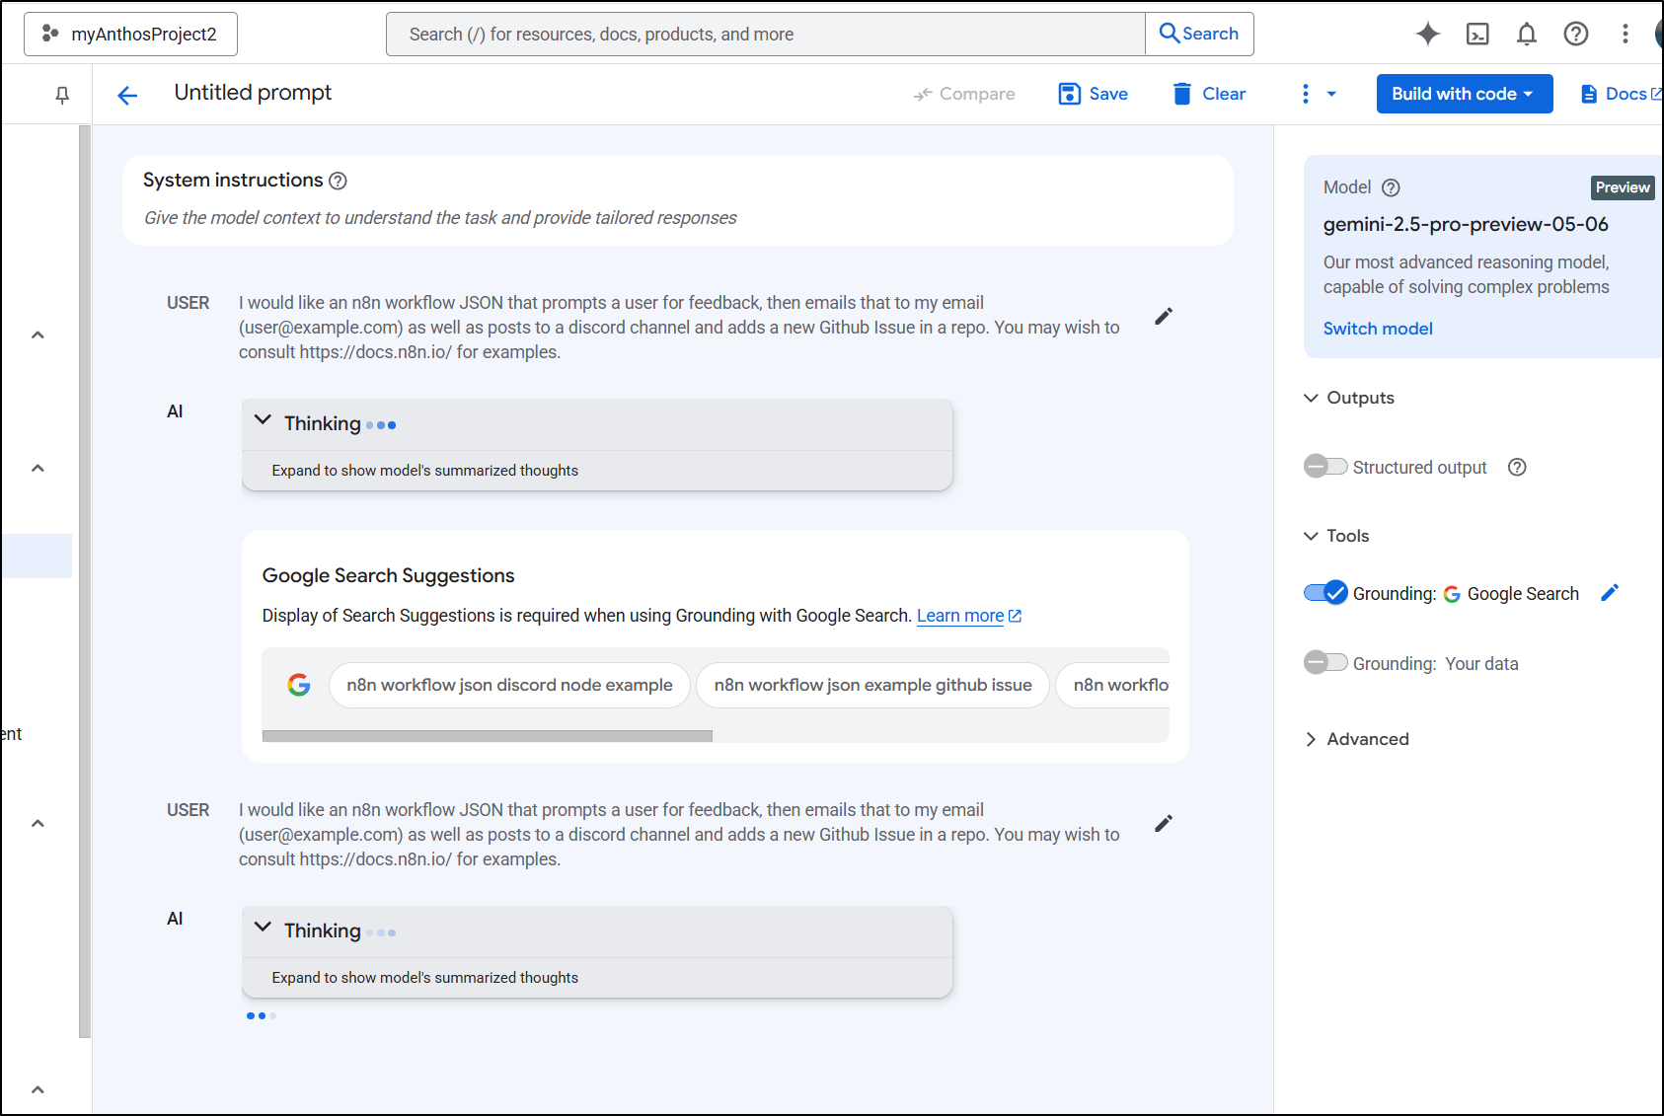Viewport: 1664px width, 1116px height.
Task: Click the blue Search button
Action: pyautogui.click(x=1199, y=34)
